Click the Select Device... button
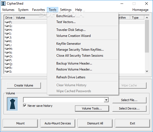The image size is (153, 132). pos(129,108)
